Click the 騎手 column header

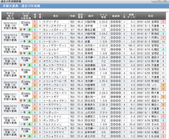(91, 16)
